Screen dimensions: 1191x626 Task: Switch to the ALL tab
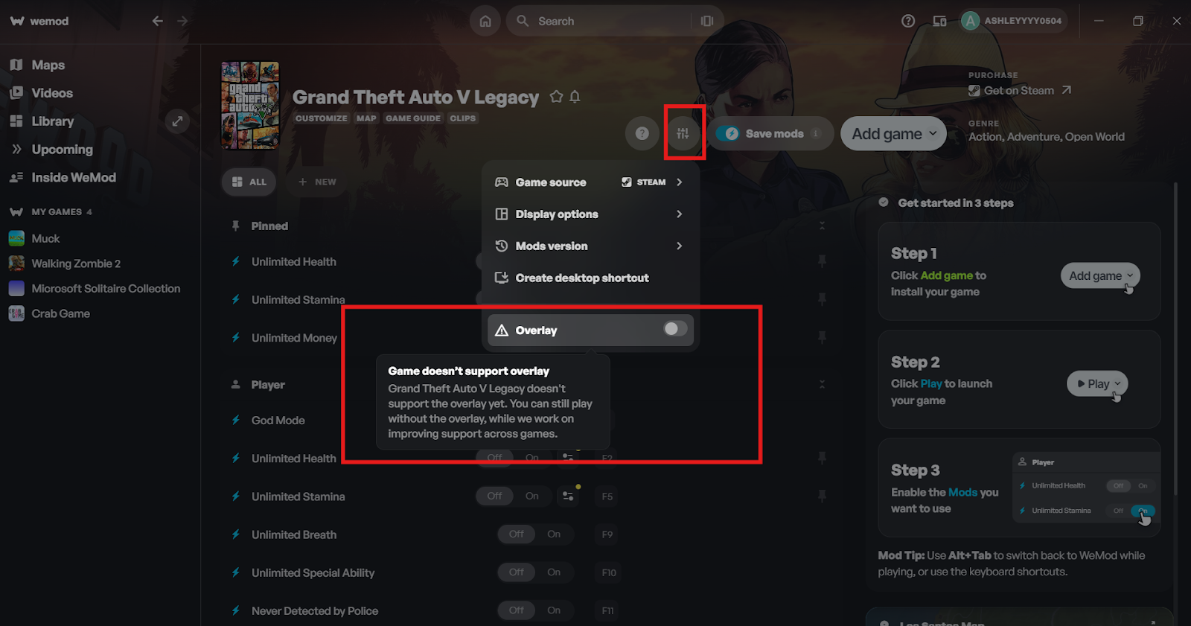coord(249,182)
